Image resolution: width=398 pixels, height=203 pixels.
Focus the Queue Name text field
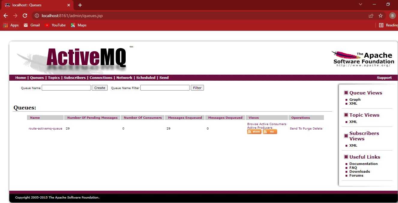coord(66,88)
